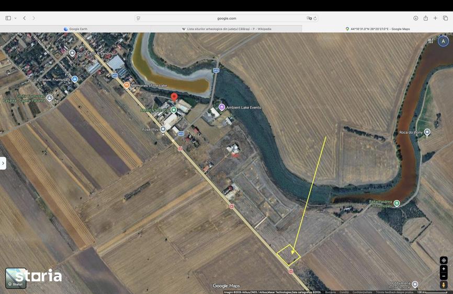Open the Google account avatar

(x=443, y=41)
